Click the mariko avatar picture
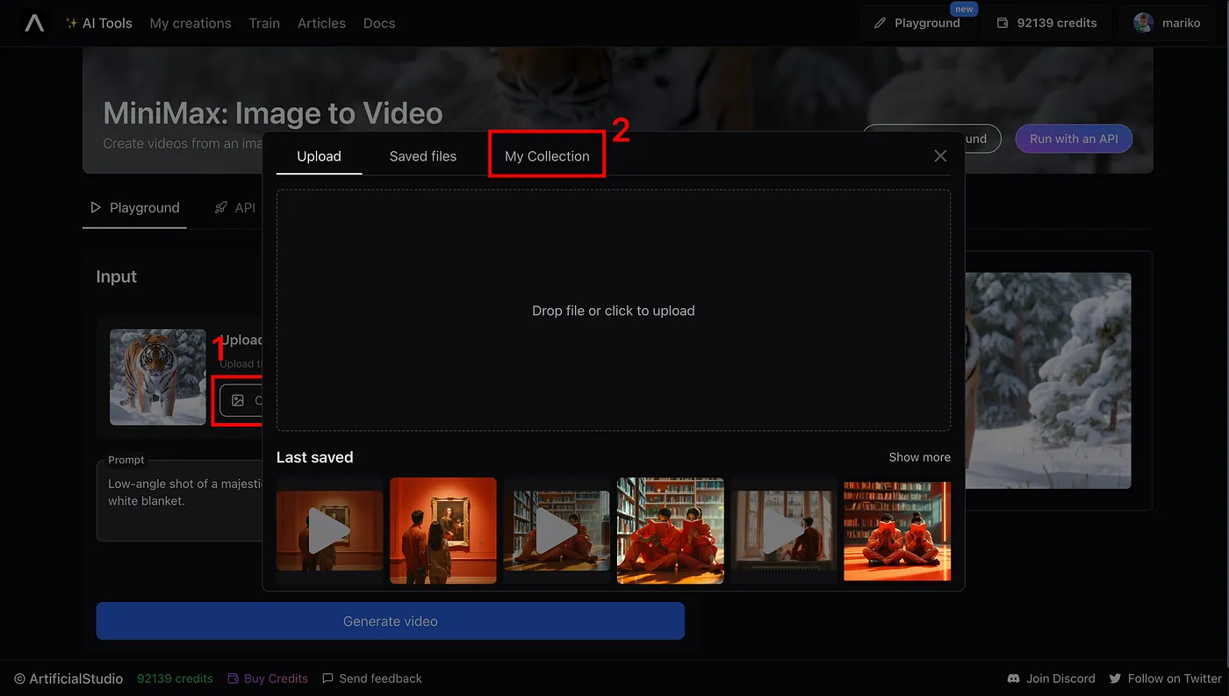1229x696 pixels. pos(1143,23)
